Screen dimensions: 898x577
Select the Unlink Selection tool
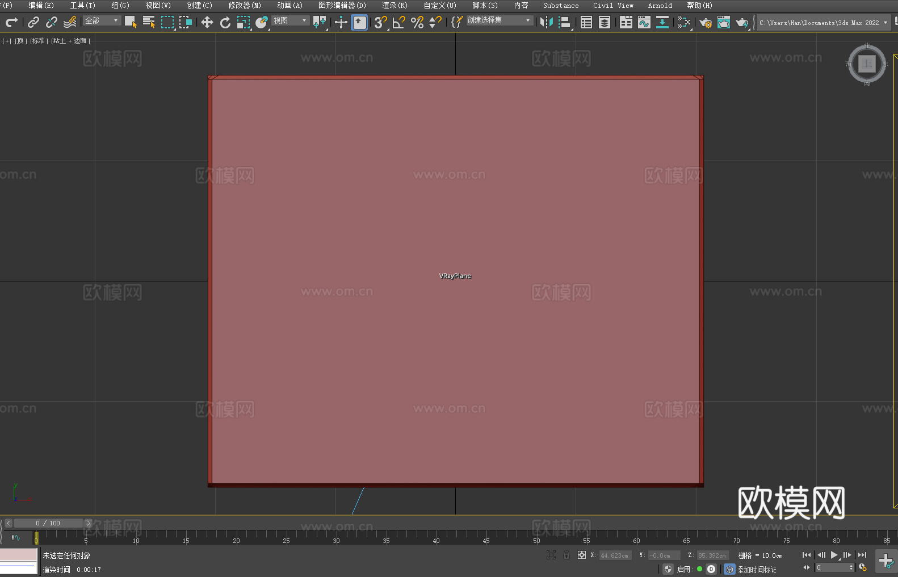52,22
